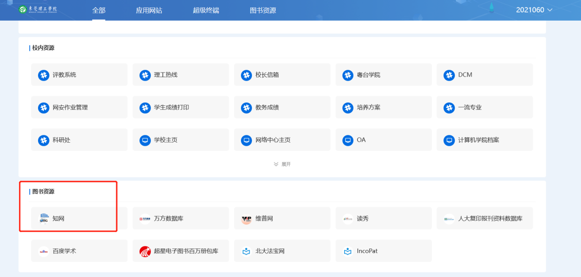The height and width of the screenshot is (277, 581).
Task: Switch to the 应用网站 tab
Action: click(149, 10)
